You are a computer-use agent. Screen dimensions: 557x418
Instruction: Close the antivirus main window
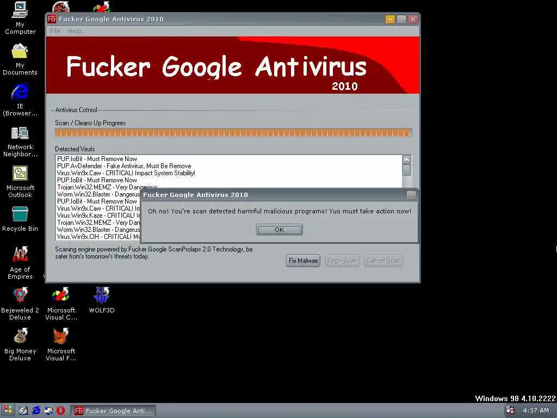tap(413, 19)
